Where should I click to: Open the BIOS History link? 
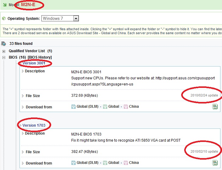pos(40,57)
